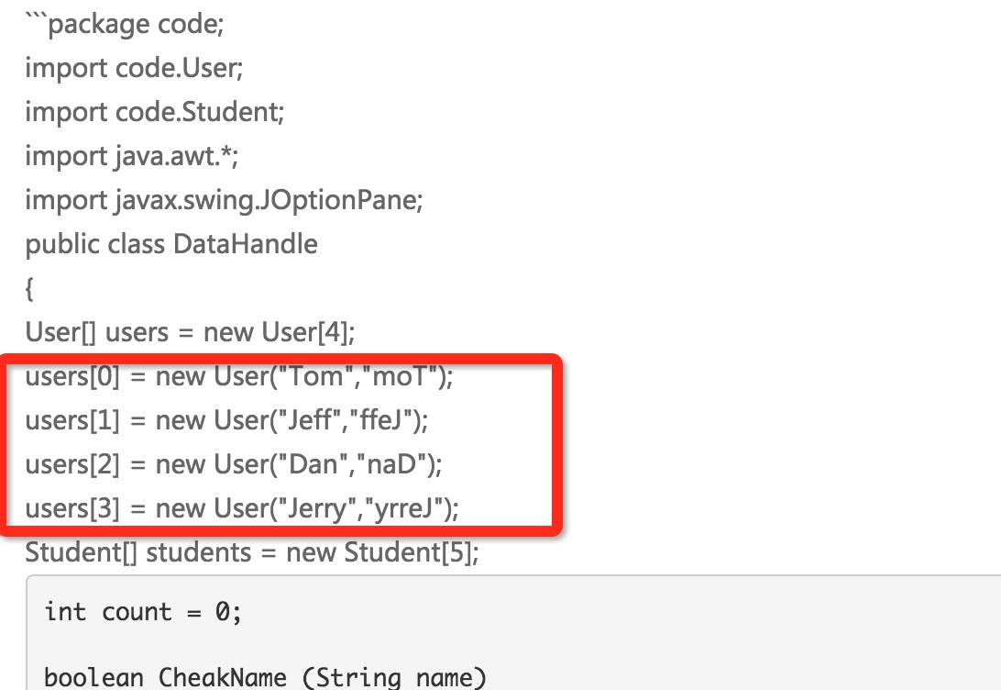The width and height of the screenshot is (1001, 690).
Task: Click the users[0] Tom assignment line
Action: 239,377
